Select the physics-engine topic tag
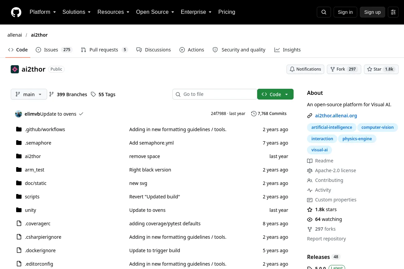 pos(357,139)
